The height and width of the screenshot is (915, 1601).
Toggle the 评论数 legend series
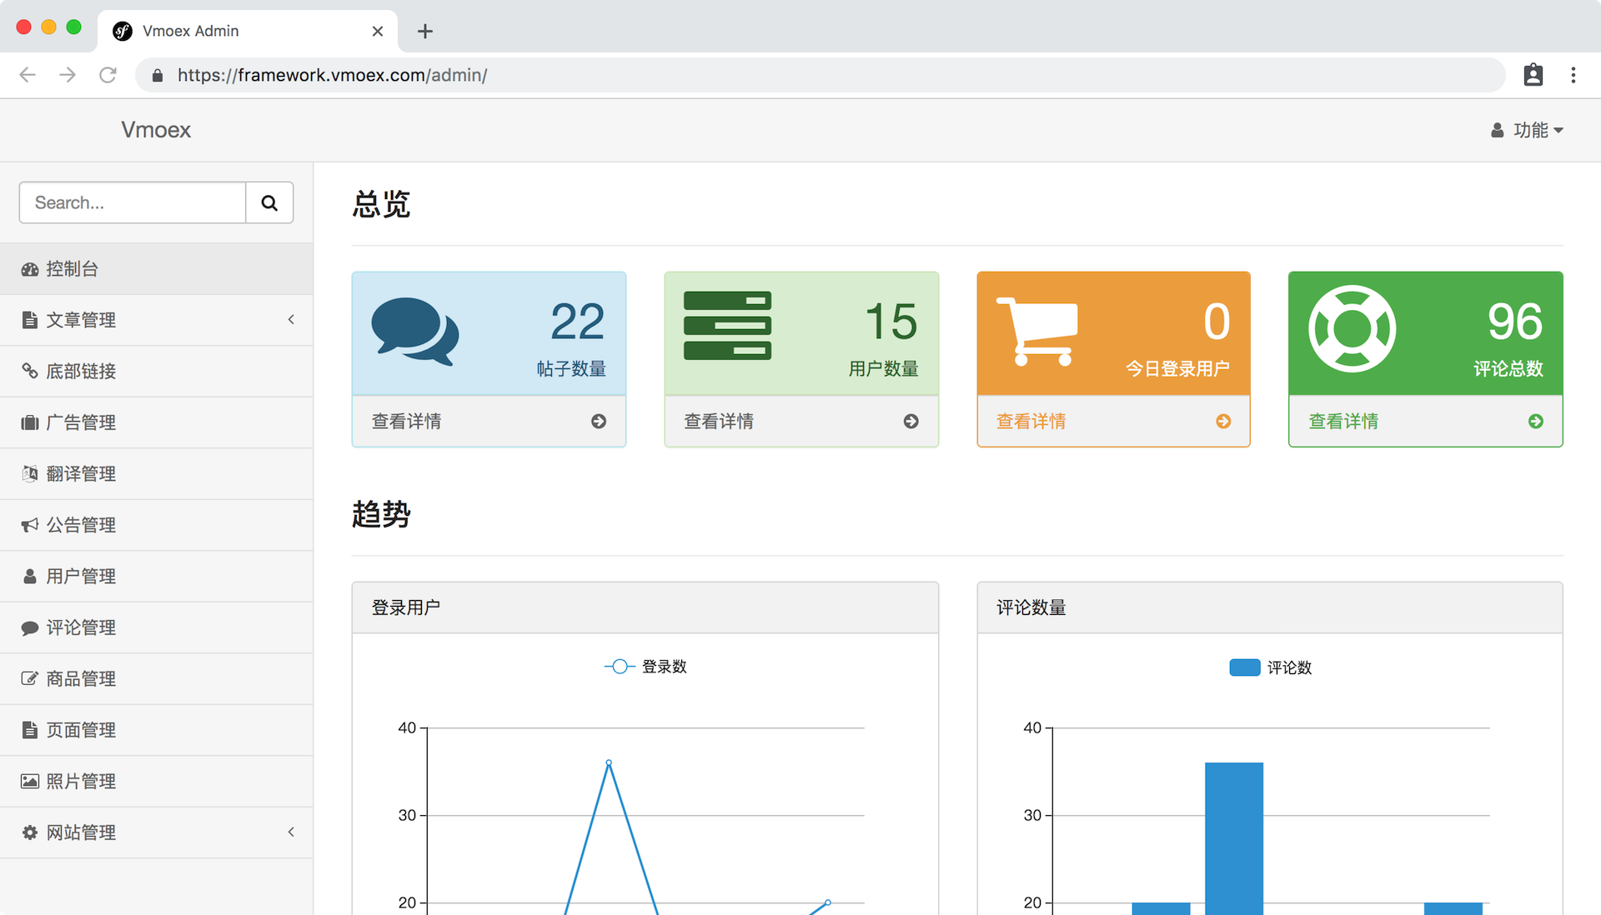coord(1271,667)
